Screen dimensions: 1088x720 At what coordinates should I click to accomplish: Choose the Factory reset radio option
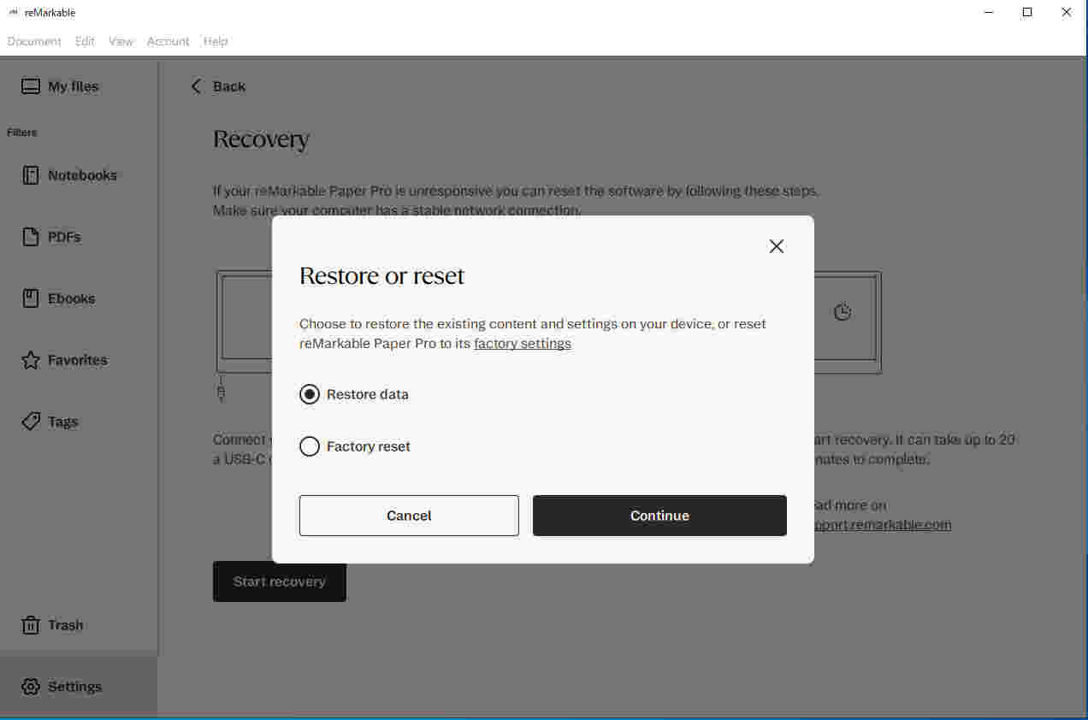[310, 446]
